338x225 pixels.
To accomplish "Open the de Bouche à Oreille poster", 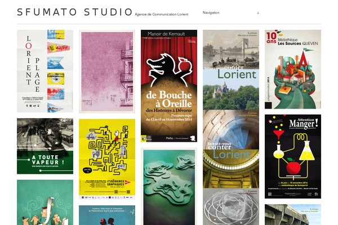I will click(x=169, y=86).
